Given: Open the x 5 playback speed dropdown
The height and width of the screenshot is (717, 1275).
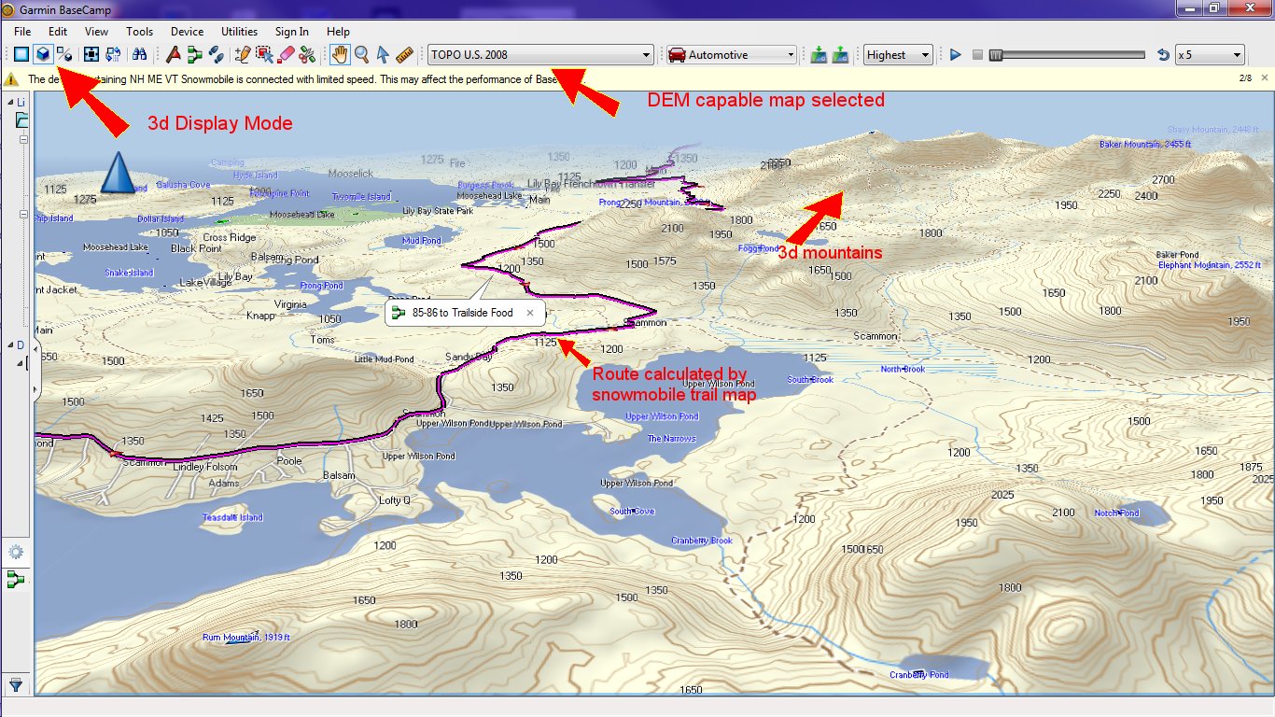Looking at the screenshot, I should click(x=1210, y=55).
